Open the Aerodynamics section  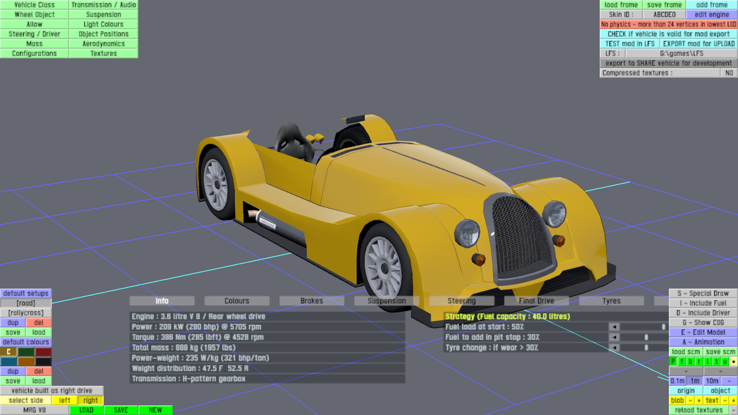tap(104, 44)
